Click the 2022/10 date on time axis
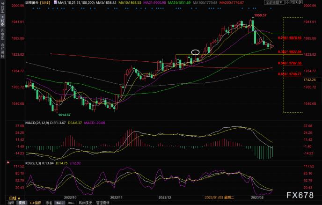Viewport: 322px width, 205px height. (70, 198)
